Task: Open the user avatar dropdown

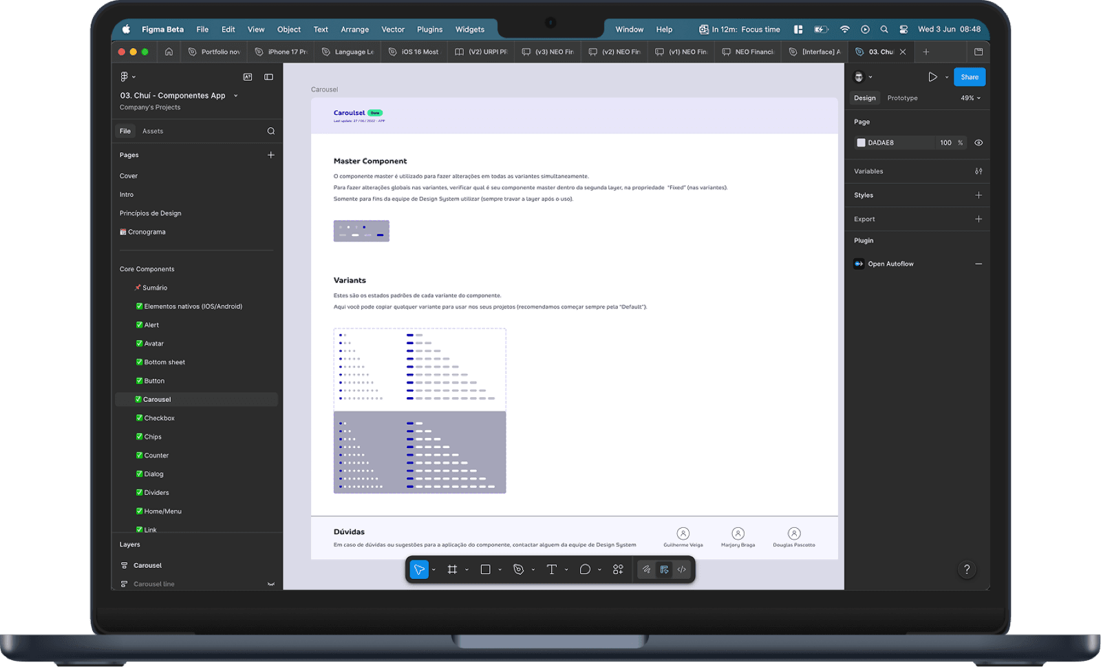Action: pyautogui.click(x=863, y=77)
